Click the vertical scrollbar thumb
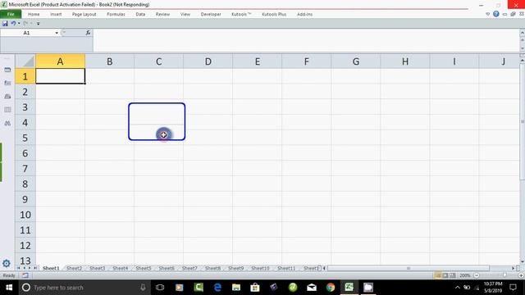Screen dimensions: 525x295 (522, 122)
